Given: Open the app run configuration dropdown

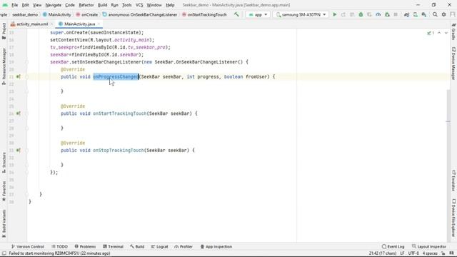Looking at the screenshot, I should click(x=258, y=14).
